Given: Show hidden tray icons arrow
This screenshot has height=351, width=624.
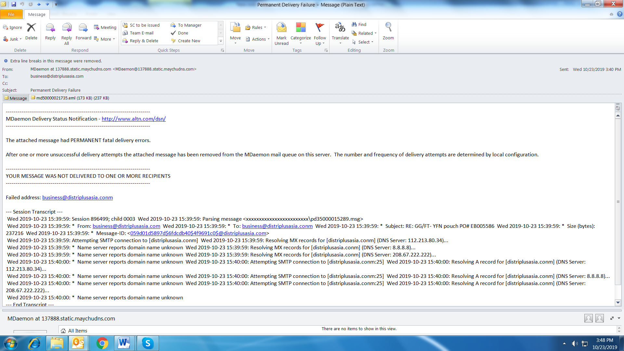Looking at the screenshot, I should pos(564,344).
